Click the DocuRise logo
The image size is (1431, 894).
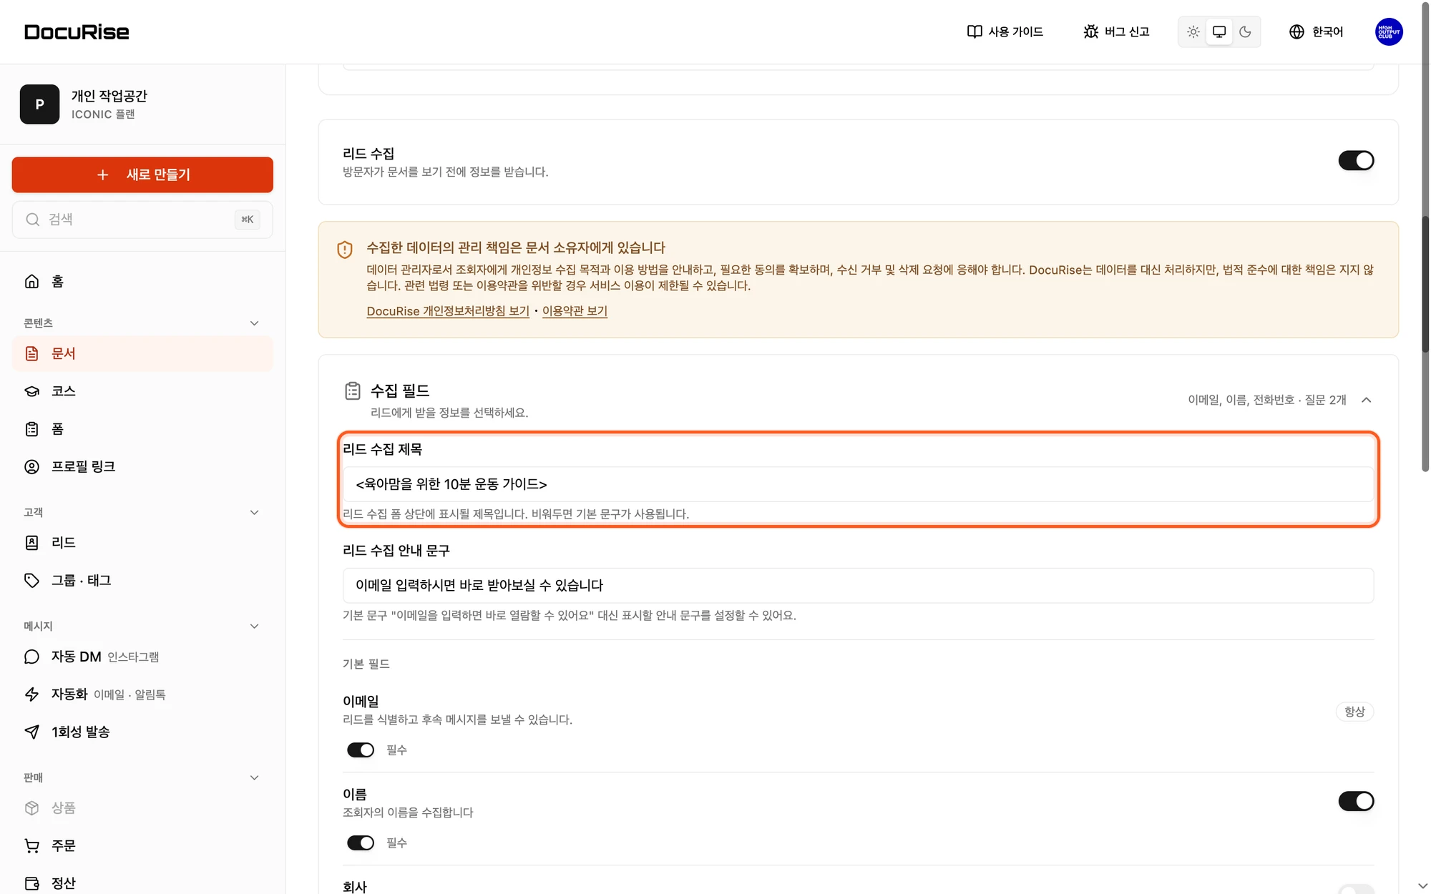tap(77, 32)
